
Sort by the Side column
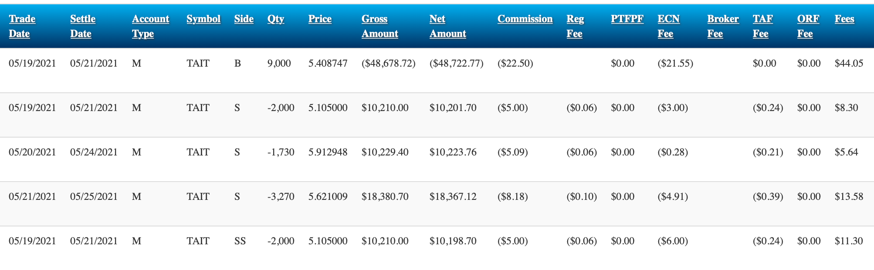(x=244, y=19)
